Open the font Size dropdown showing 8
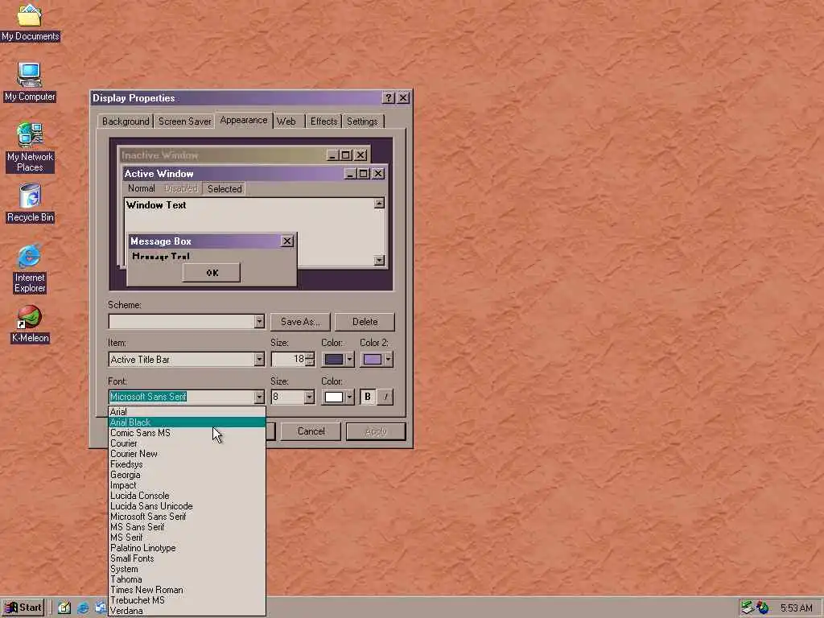The image size is (824, 618). pos(309,397)
